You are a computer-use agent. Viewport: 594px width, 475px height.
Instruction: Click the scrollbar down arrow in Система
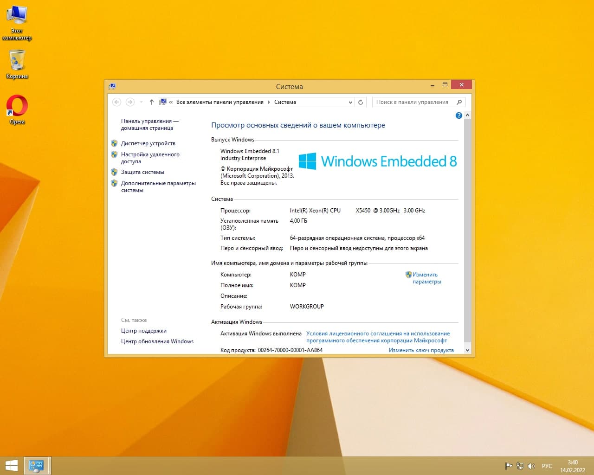click(467, 350)
